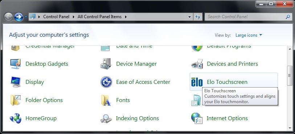Click the scrollbar down arrow
This screenshot has width=295, height=134.
[x=290, y=128]
